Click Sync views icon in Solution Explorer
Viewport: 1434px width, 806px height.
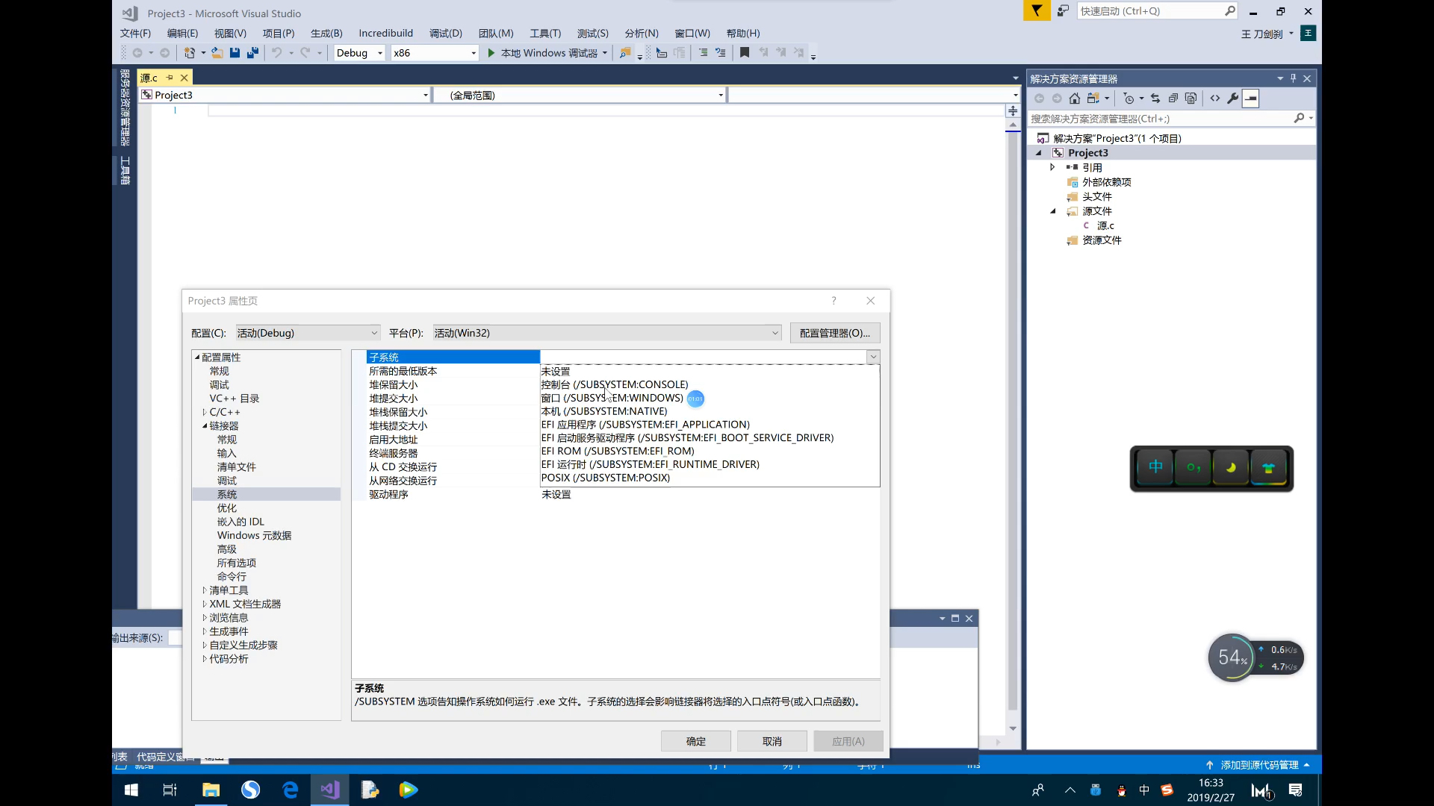point(1093,99)
